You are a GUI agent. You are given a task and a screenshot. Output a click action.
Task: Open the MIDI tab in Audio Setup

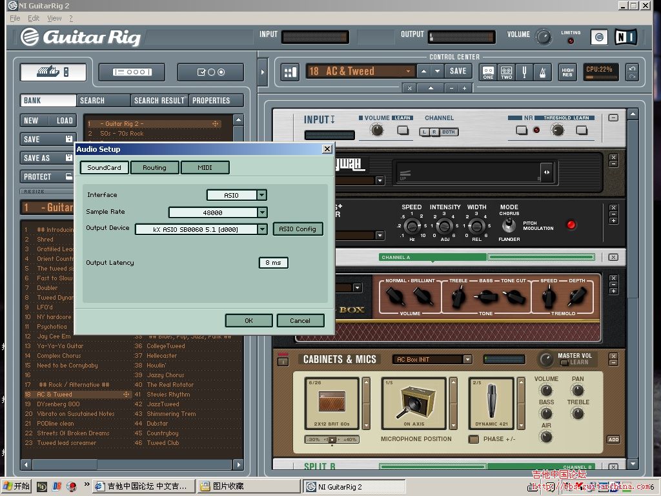(205, 168)
